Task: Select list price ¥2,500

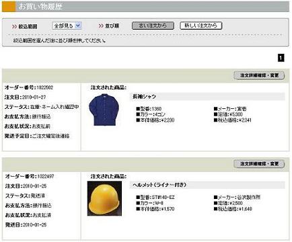Action: (x=236, y=203)
